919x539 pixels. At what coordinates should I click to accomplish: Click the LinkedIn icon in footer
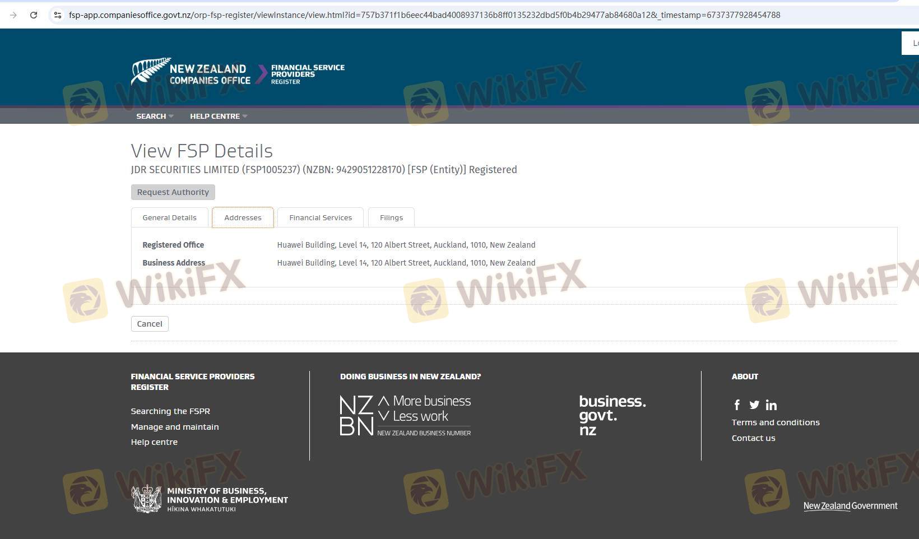pyautogui.click(x=771, y=405)
